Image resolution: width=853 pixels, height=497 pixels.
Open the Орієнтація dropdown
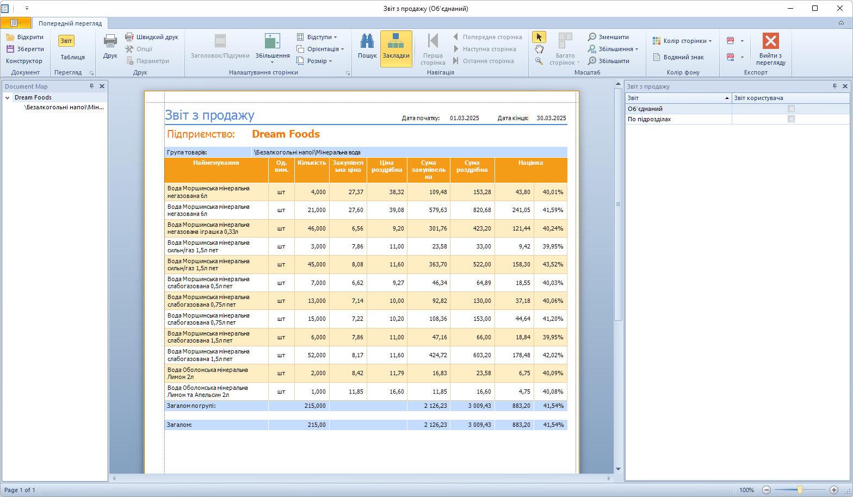[x=320, y=49]
